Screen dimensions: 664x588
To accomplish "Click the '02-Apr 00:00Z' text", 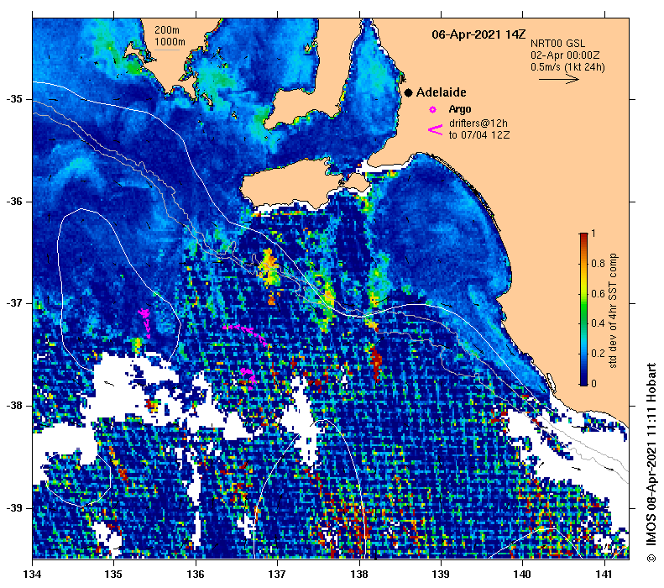I will tap(565, 55).
